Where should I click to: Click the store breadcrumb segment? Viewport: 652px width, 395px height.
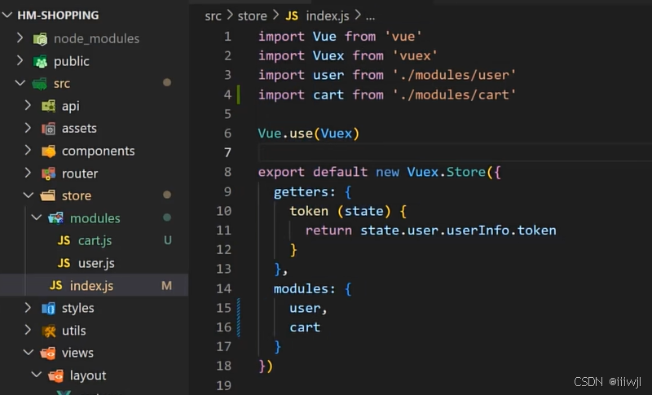(x=252, y=16)
